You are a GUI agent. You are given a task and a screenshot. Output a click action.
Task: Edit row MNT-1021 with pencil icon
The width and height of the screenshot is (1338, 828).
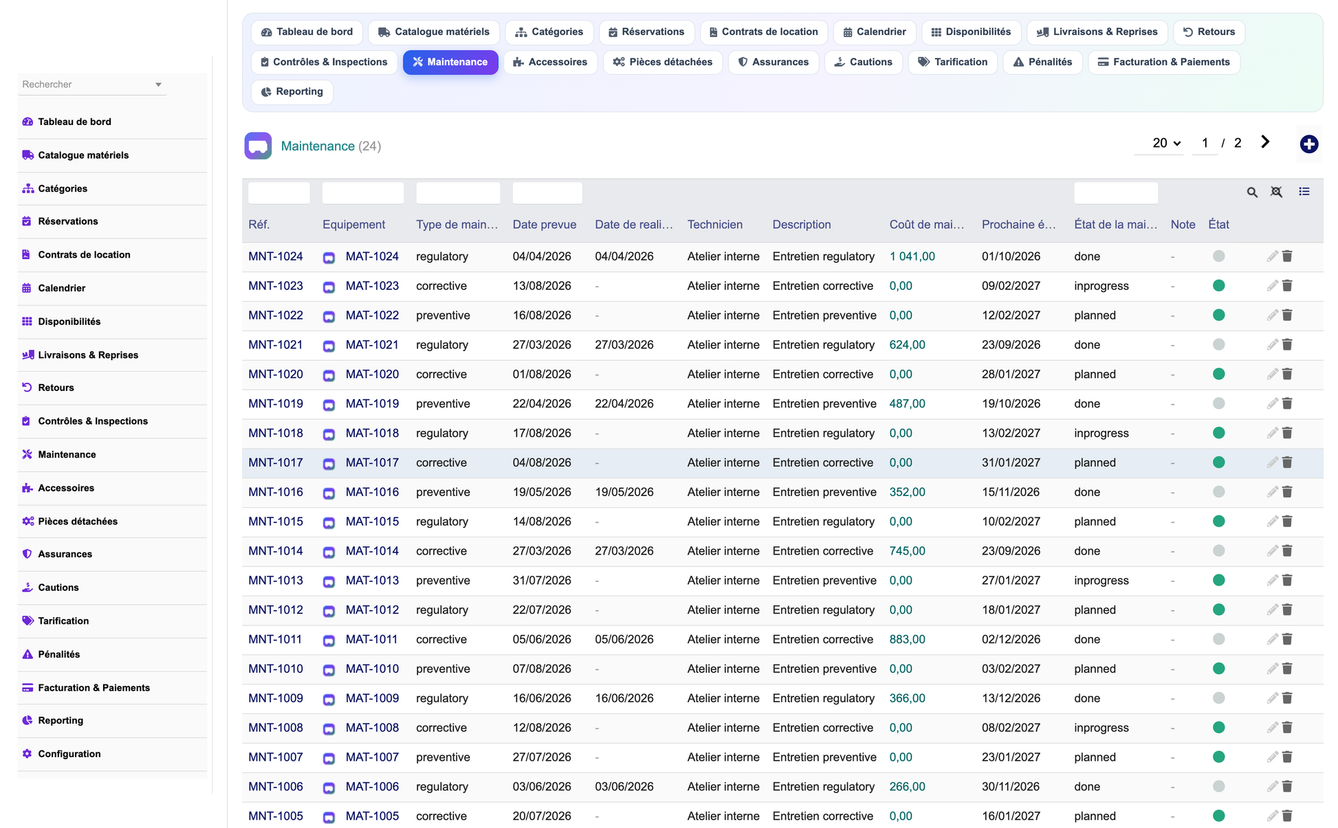[x=1272, y=345]
